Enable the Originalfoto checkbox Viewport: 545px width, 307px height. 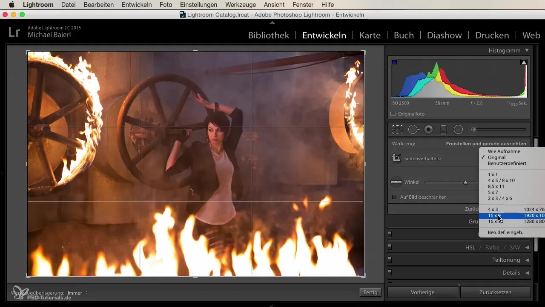393,114
